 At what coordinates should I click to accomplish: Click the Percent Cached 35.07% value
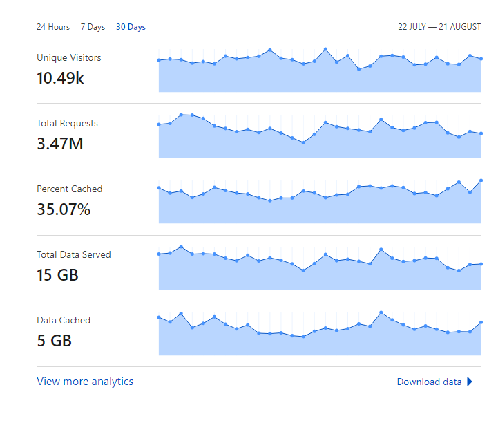(x=64, y=209)
